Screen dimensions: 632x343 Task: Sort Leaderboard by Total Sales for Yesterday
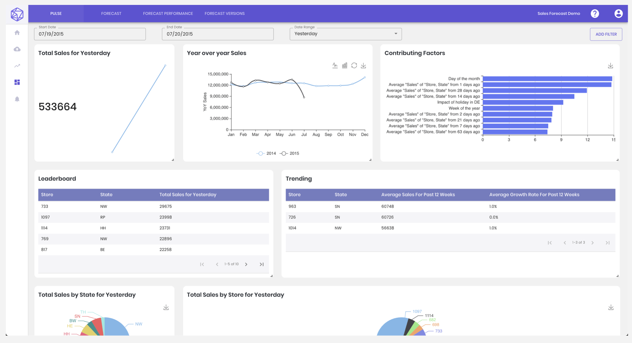(x=188, y=195)
